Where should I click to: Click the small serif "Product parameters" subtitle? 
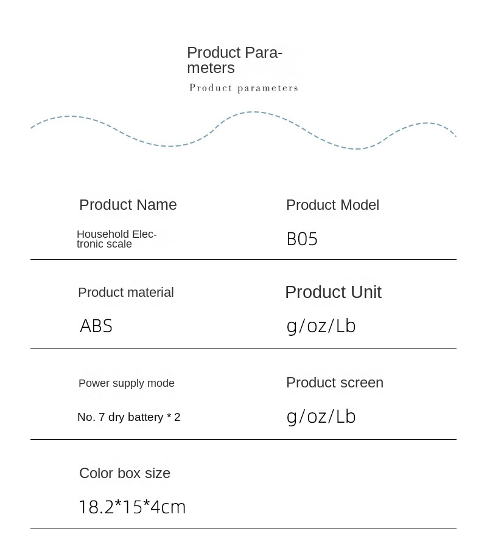[243, 88]
